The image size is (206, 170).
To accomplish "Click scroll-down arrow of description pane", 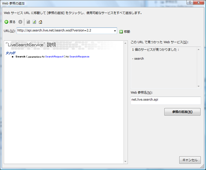I will pyautogui.click(x=125, y=161).
